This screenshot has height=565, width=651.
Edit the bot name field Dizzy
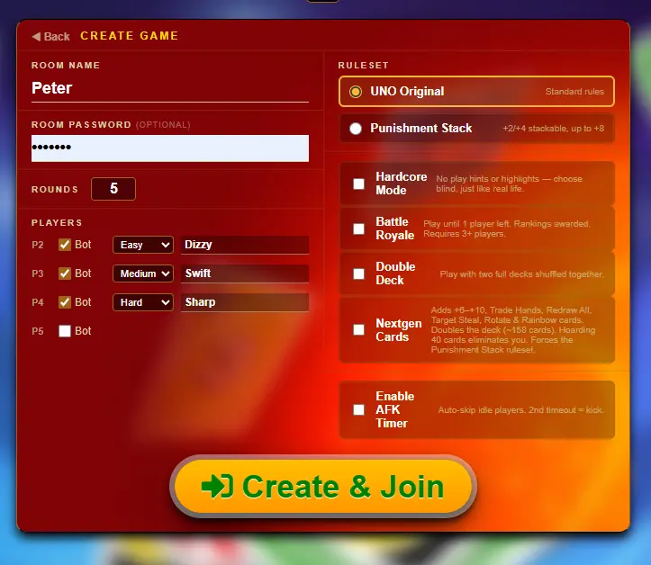245,245
